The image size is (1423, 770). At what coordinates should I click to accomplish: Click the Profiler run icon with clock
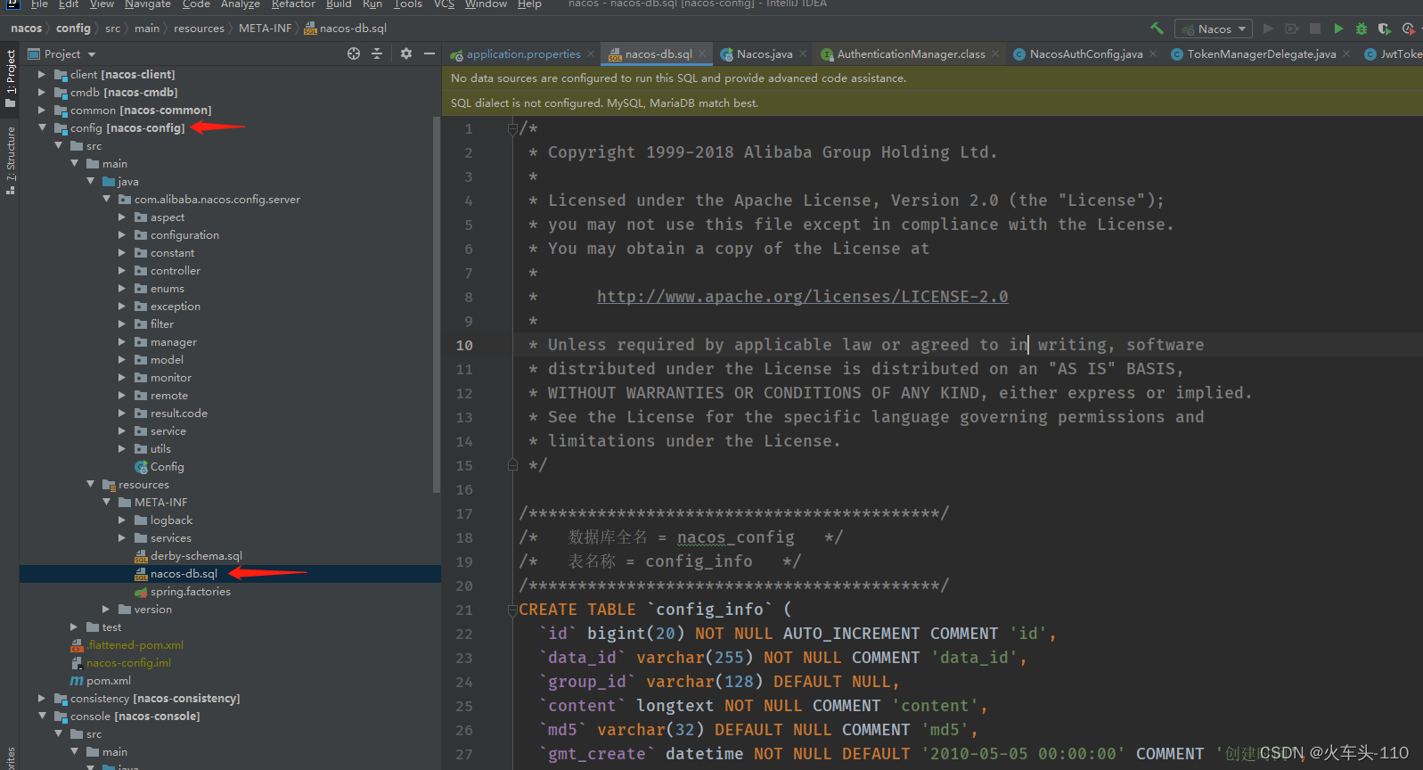coord(1408,29)
